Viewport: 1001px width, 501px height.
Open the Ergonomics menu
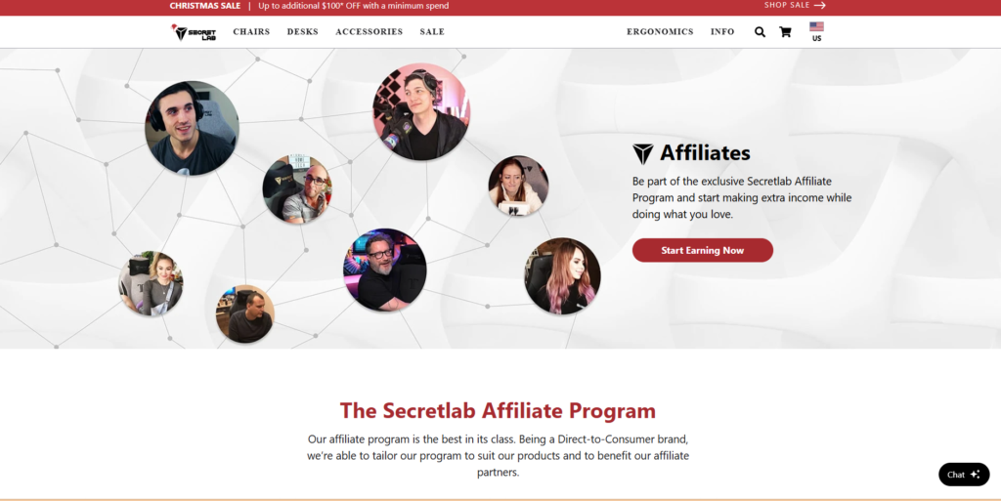[660, 32]
